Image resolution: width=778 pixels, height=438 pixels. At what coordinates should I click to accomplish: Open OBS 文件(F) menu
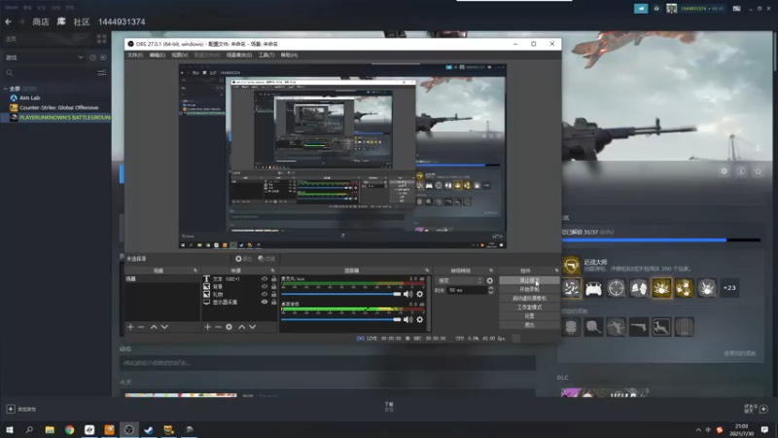click(x=135, y=55)
